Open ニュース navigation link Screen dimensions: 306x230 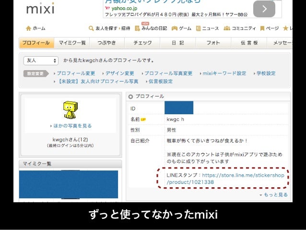click(211, 28)
